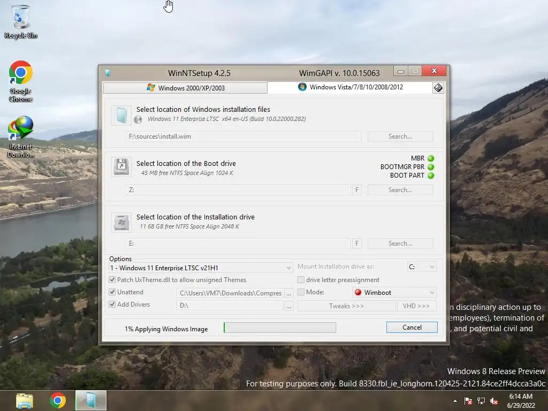Toggle Patch UxTheme.dll checkbox
Viewport: 548px width, 411px height.
(x=112, y=279)
